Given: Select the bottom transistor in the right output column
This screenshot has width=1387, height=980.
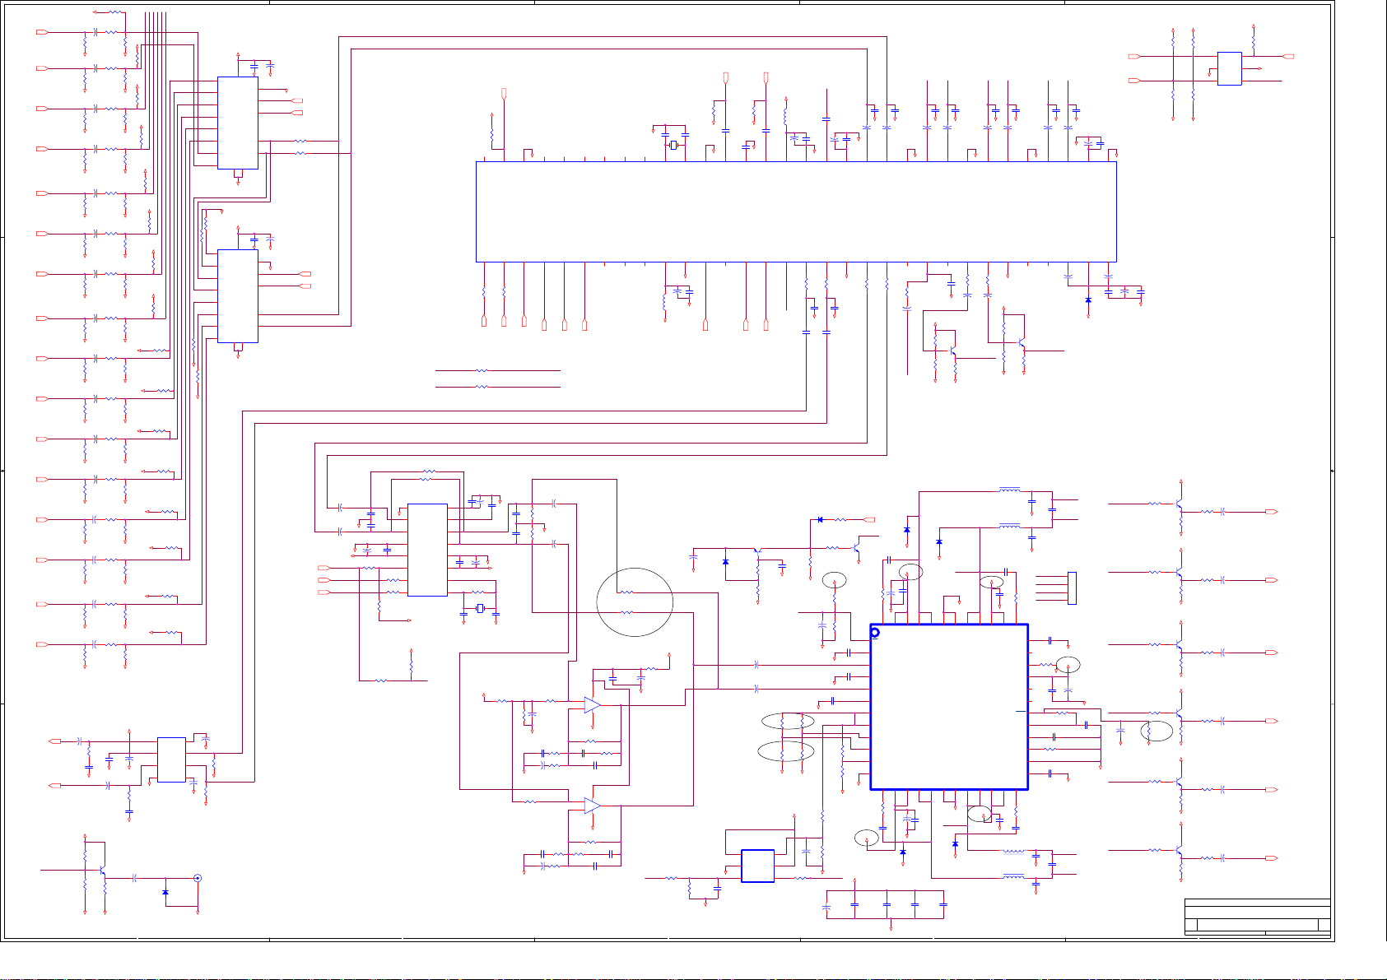Looking at the screenshot, I should click(x=1179, y=850).
